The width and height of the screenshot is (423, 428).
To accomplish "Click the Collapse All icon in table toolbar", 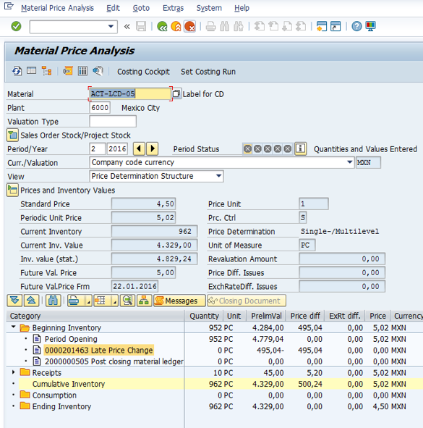I will pos(31,301).
